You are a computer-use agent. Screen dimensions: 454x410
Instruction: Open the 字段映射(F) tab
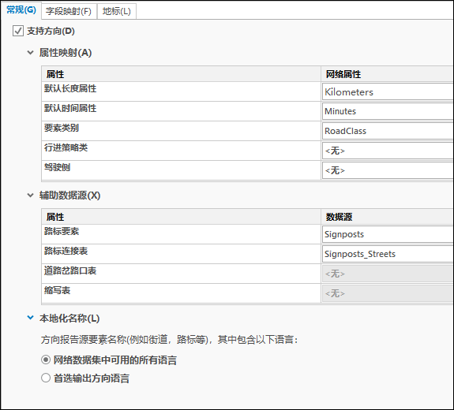tap(69, 11)
